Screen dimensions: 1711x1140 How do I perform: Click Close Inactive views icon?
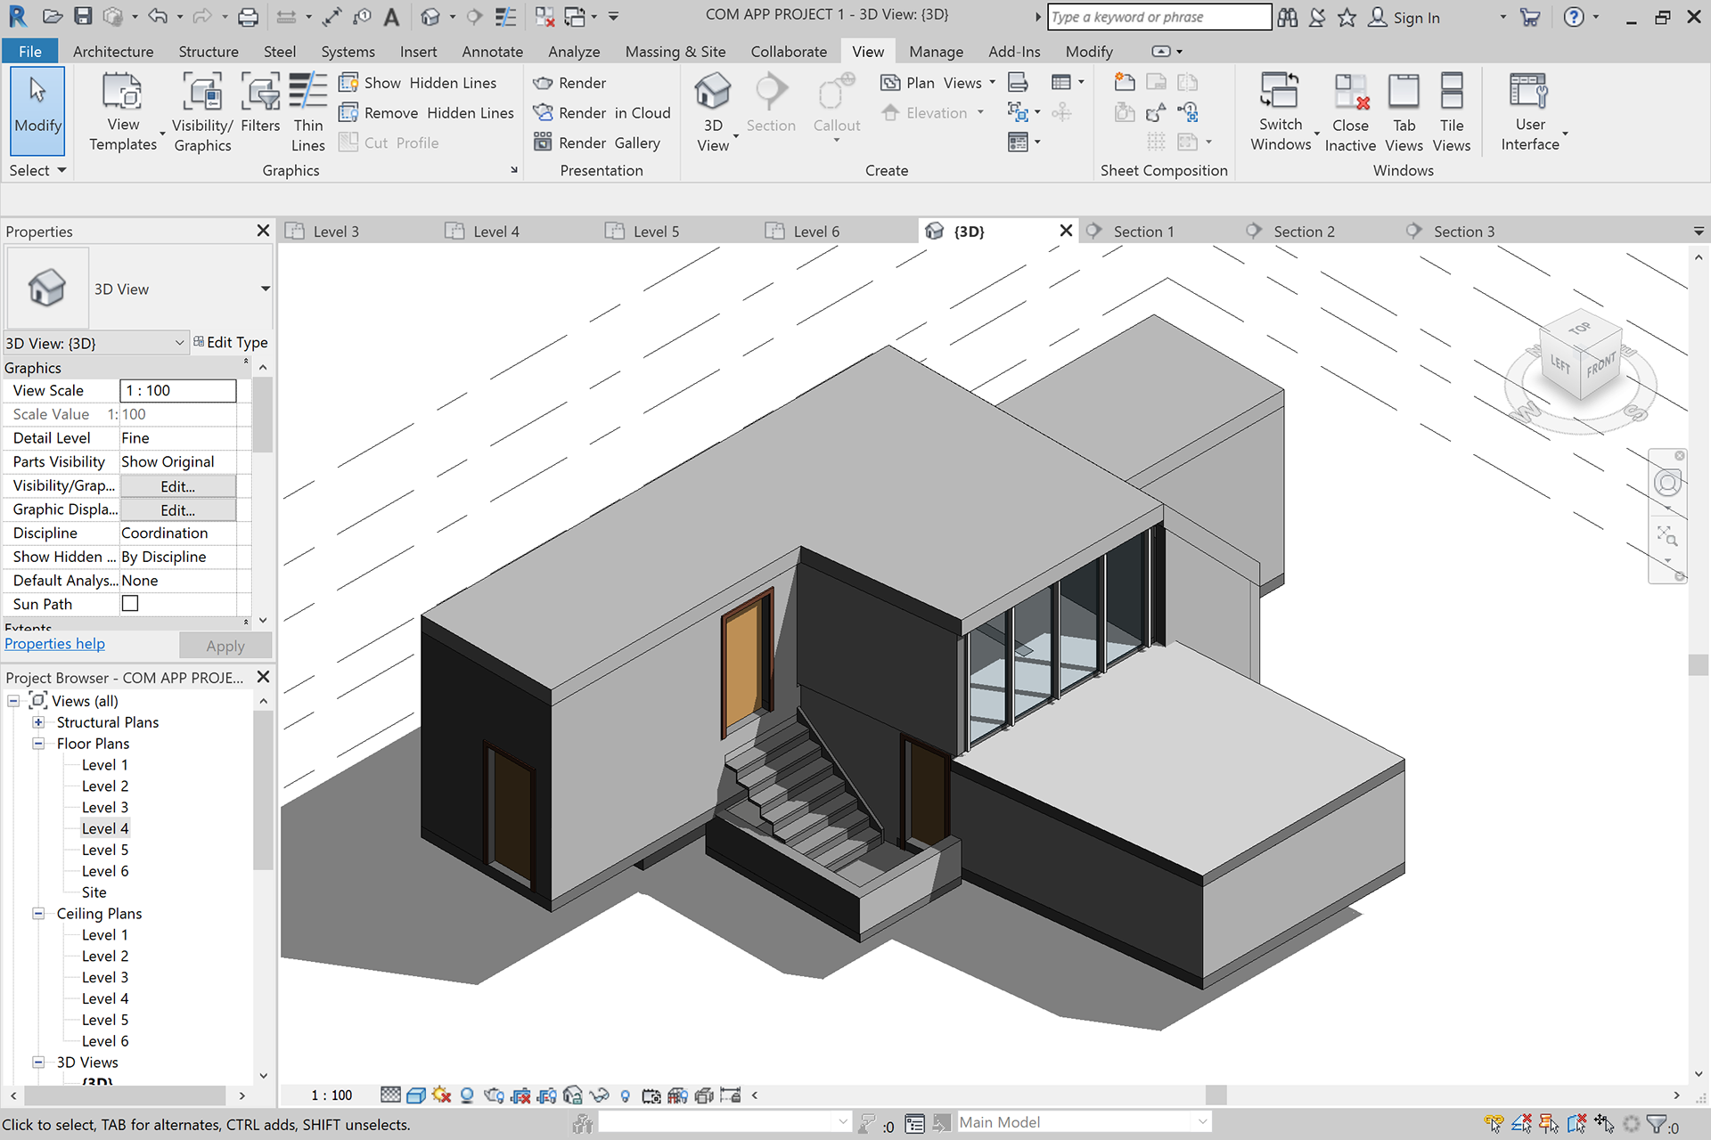1351,91
